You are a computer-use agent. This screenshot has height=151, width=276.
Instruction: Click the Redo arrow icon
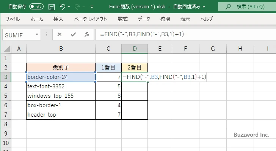pyautogui.click(x=77, y=7)
